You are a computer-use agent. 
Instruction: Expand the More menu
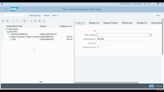coord(56,15)
